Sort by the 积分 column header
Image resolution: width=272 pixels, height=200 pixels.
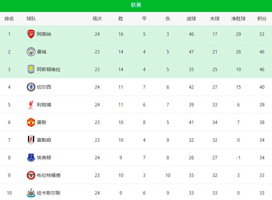pos(262,19)
